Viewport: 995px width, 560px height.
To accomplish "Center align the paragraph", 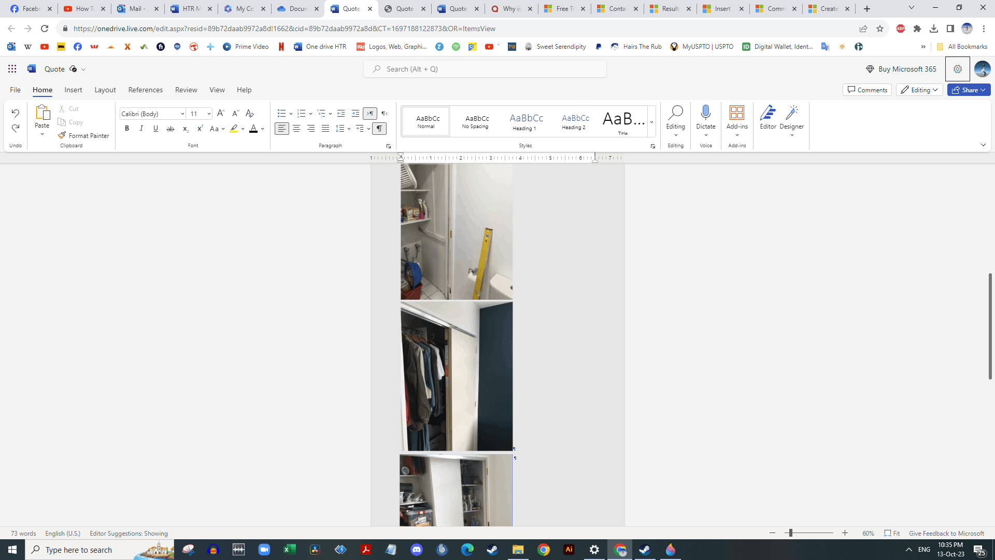I will [296, 129].
